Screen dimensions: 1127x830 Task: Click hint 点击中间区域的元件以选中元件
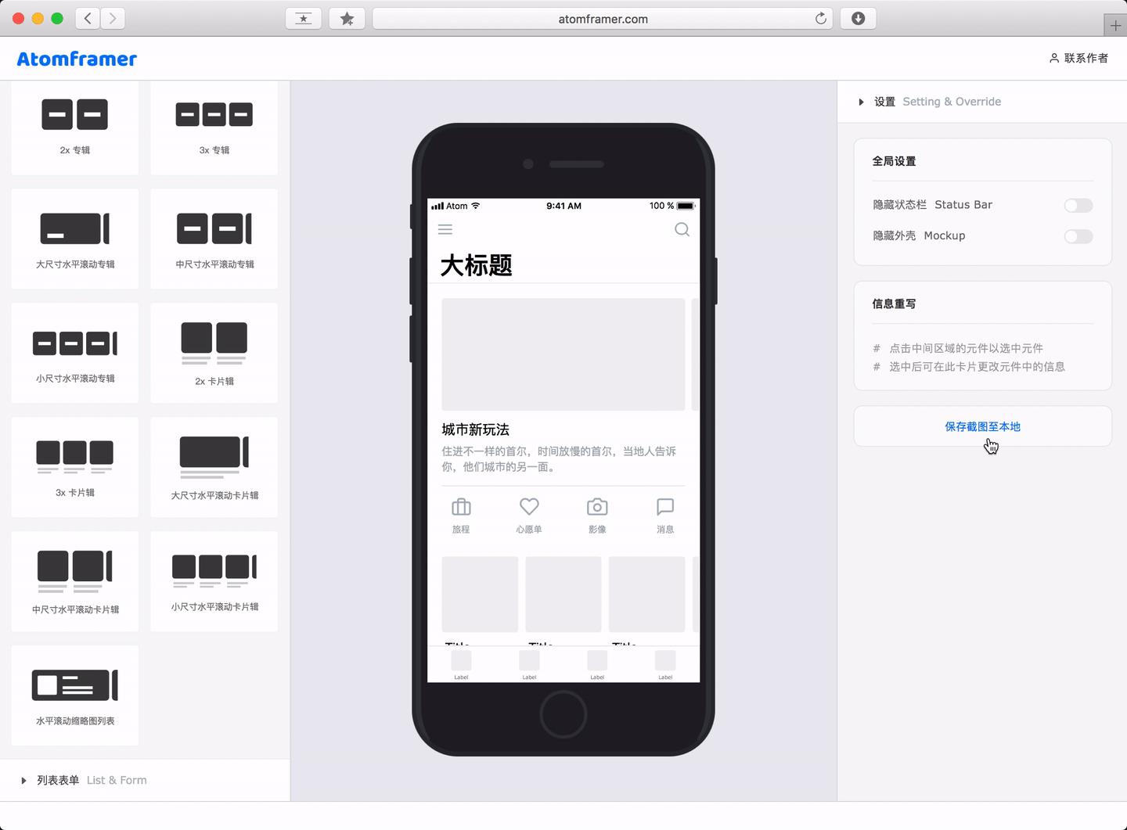[x=966, y=348]
